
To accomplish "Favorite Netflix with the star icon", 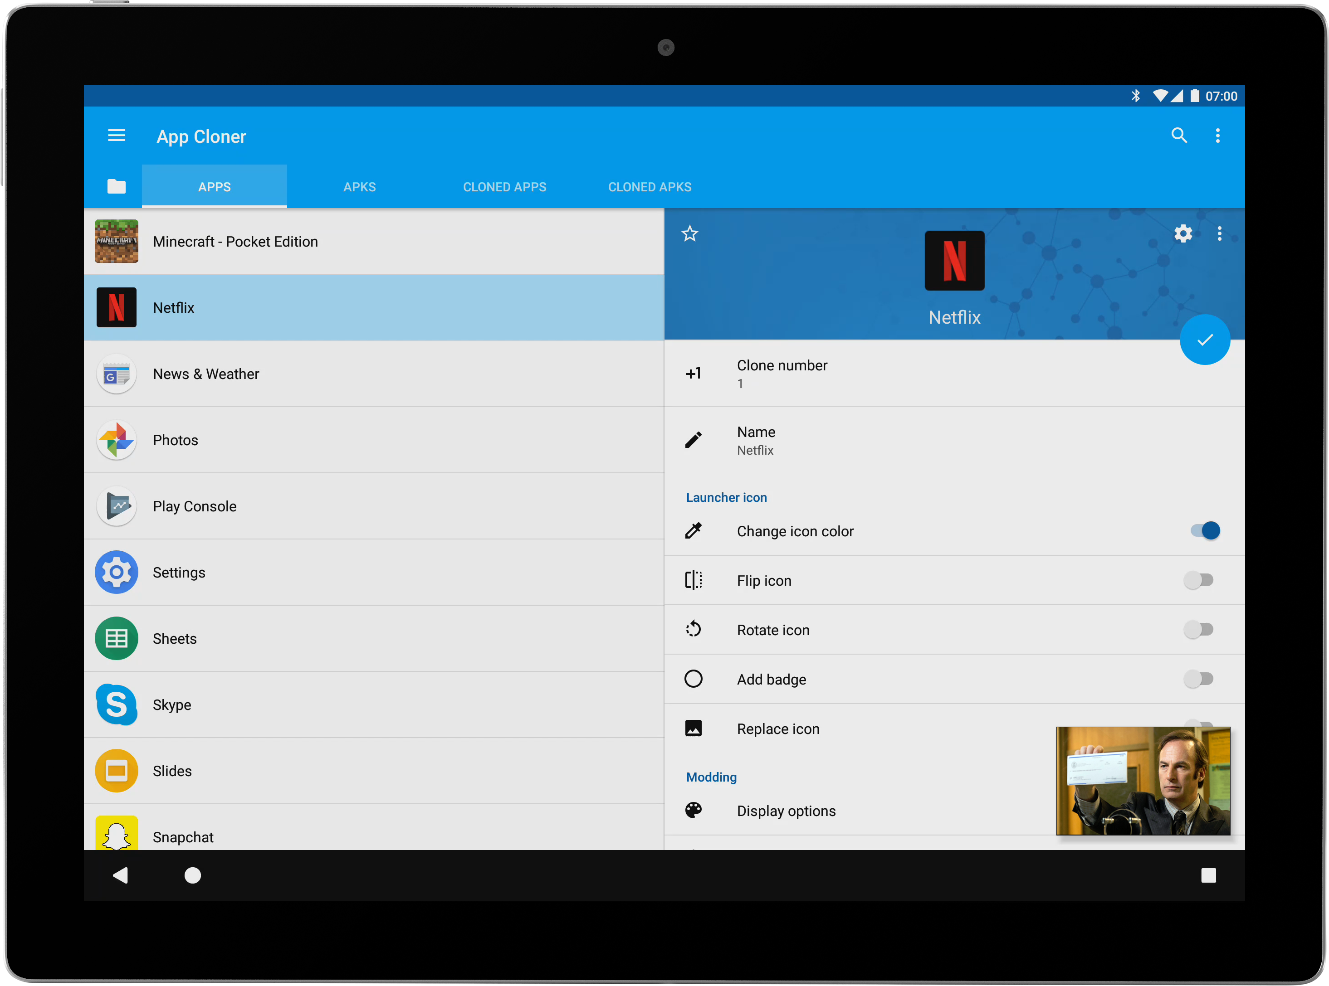I will tap(689, 233).
